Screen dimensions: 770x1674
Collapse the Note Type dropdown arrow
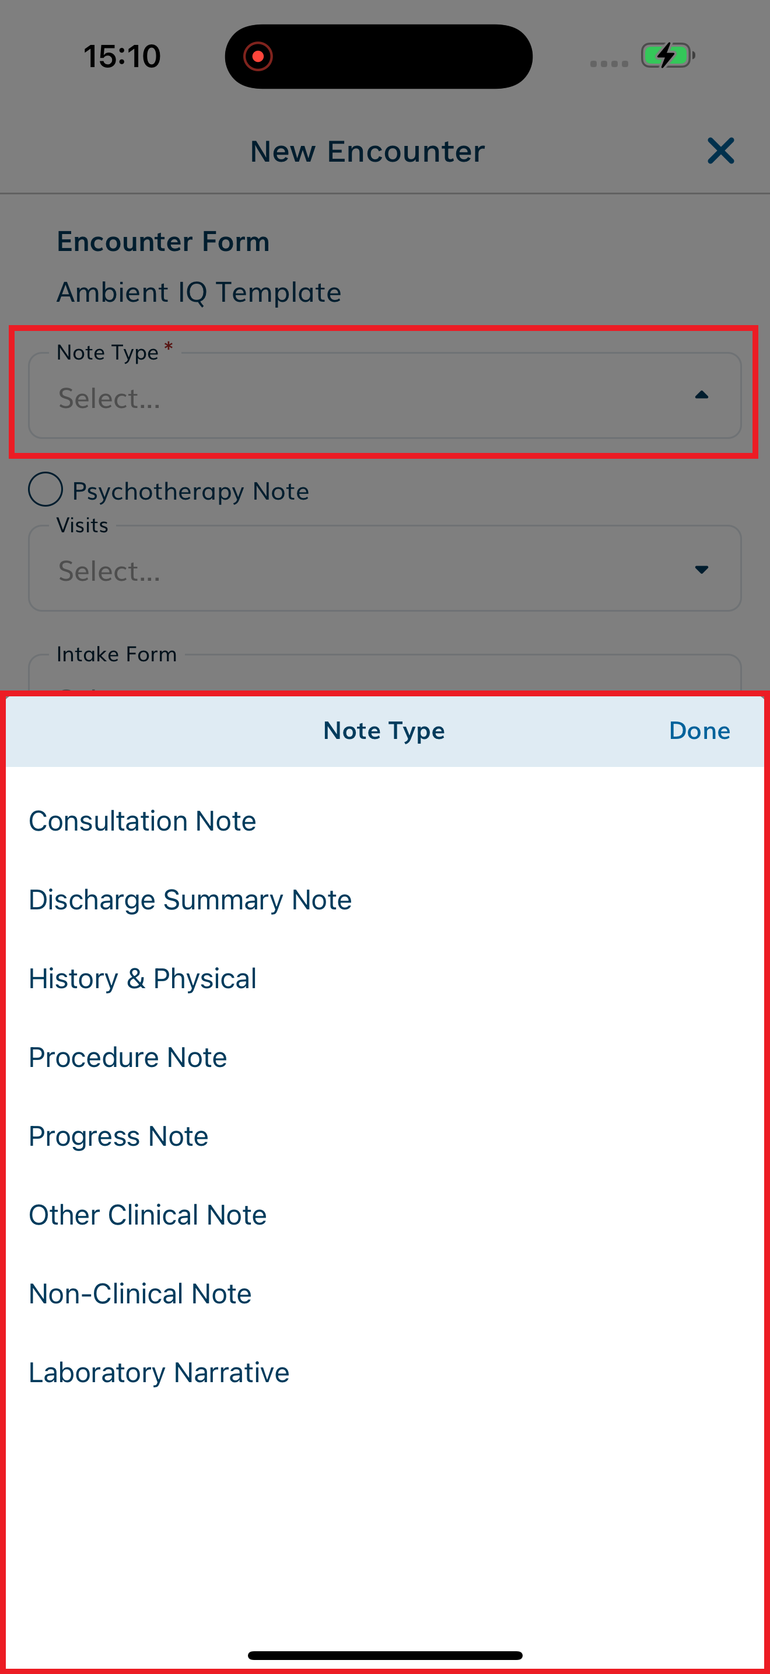(x=701, y=395)
